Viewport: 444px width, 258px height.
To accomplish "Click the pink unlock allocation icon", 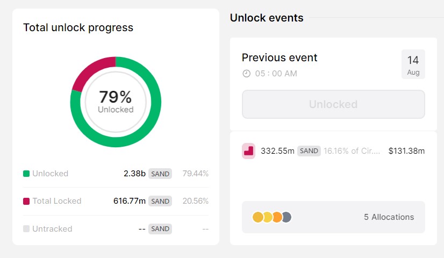I will click(248, 151).
